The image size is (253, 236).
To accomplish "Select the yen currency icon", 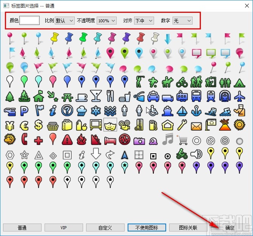I will point(10,125).
